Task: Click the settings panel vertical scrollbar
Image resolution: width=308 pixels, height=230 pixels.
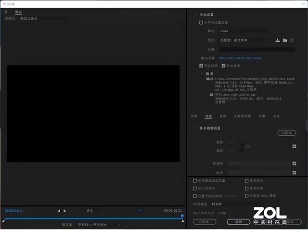Action: 306,125
